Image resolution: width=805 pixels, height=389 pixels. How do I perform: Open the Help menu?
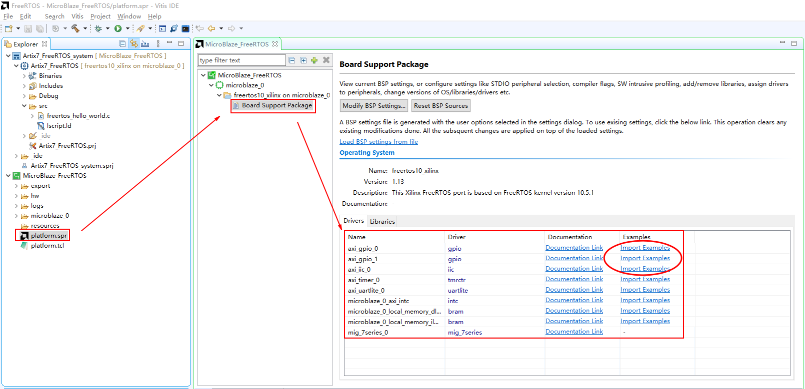click(154, 16)
